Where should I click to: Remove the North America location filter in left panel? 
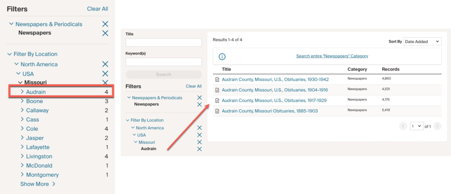[x=105, y=64]
